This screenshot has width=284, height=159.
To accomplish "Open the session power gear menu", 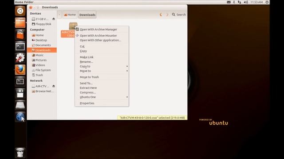I will point(267,2).
